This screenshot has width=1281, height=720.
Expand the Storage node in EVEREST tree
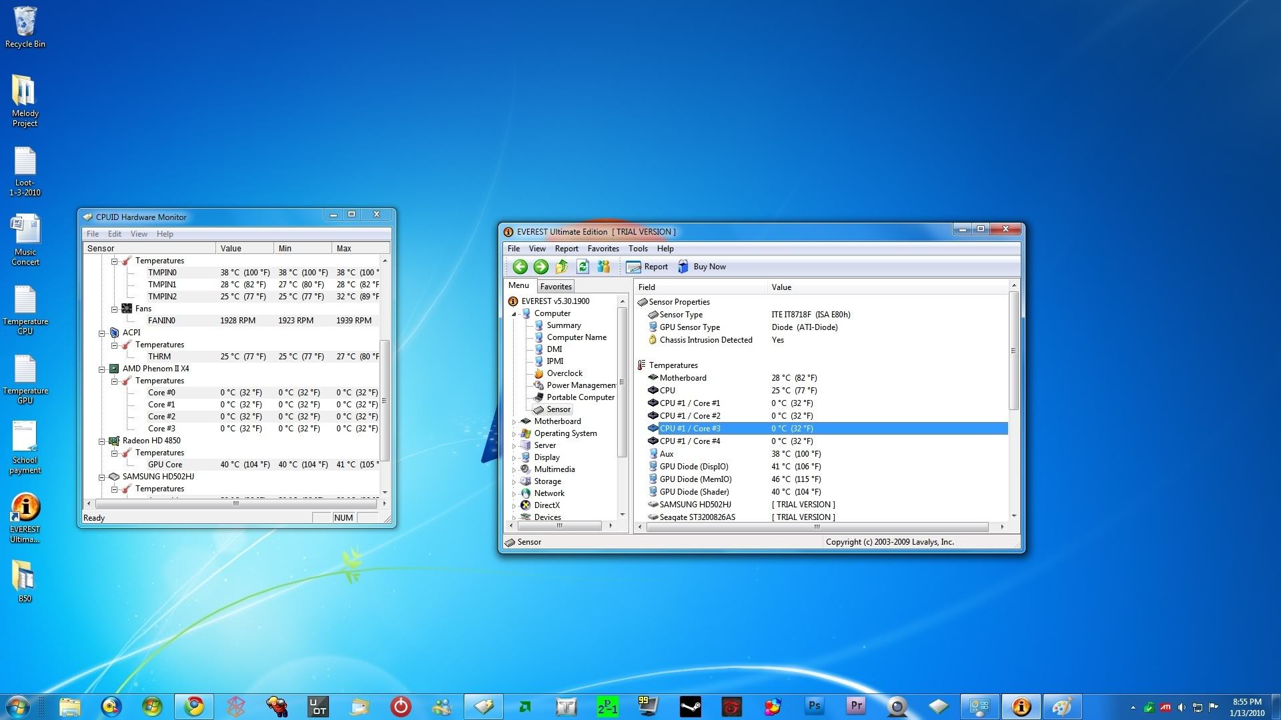514,482
